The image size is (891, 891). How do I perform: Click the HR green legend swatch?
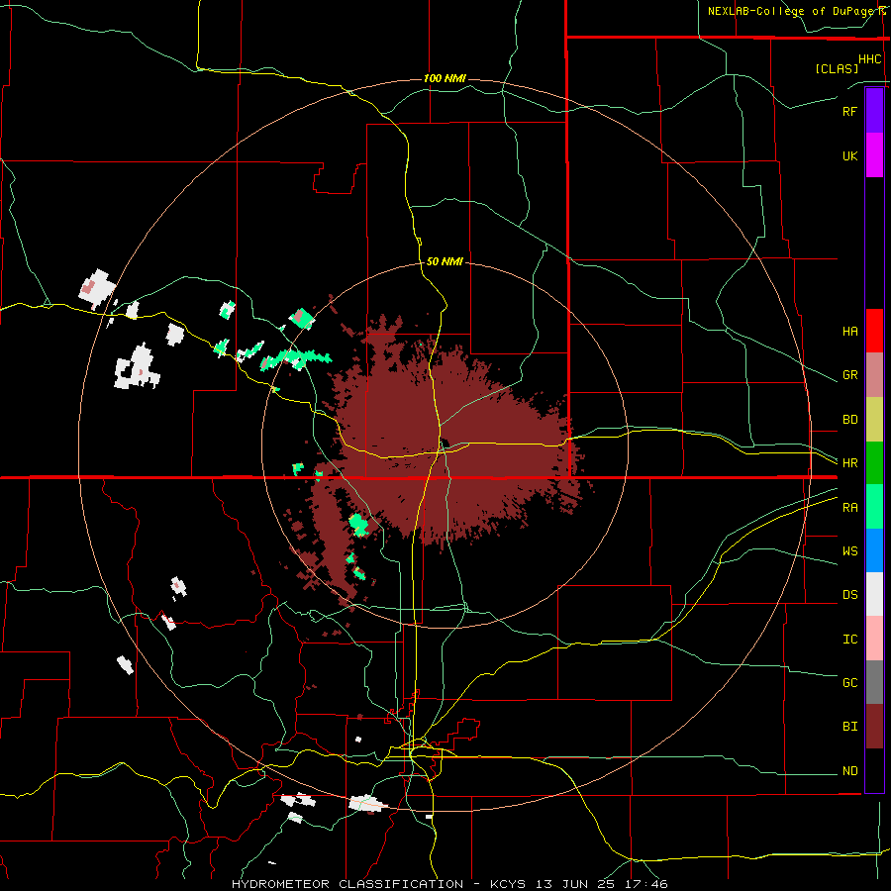[874, 463]
